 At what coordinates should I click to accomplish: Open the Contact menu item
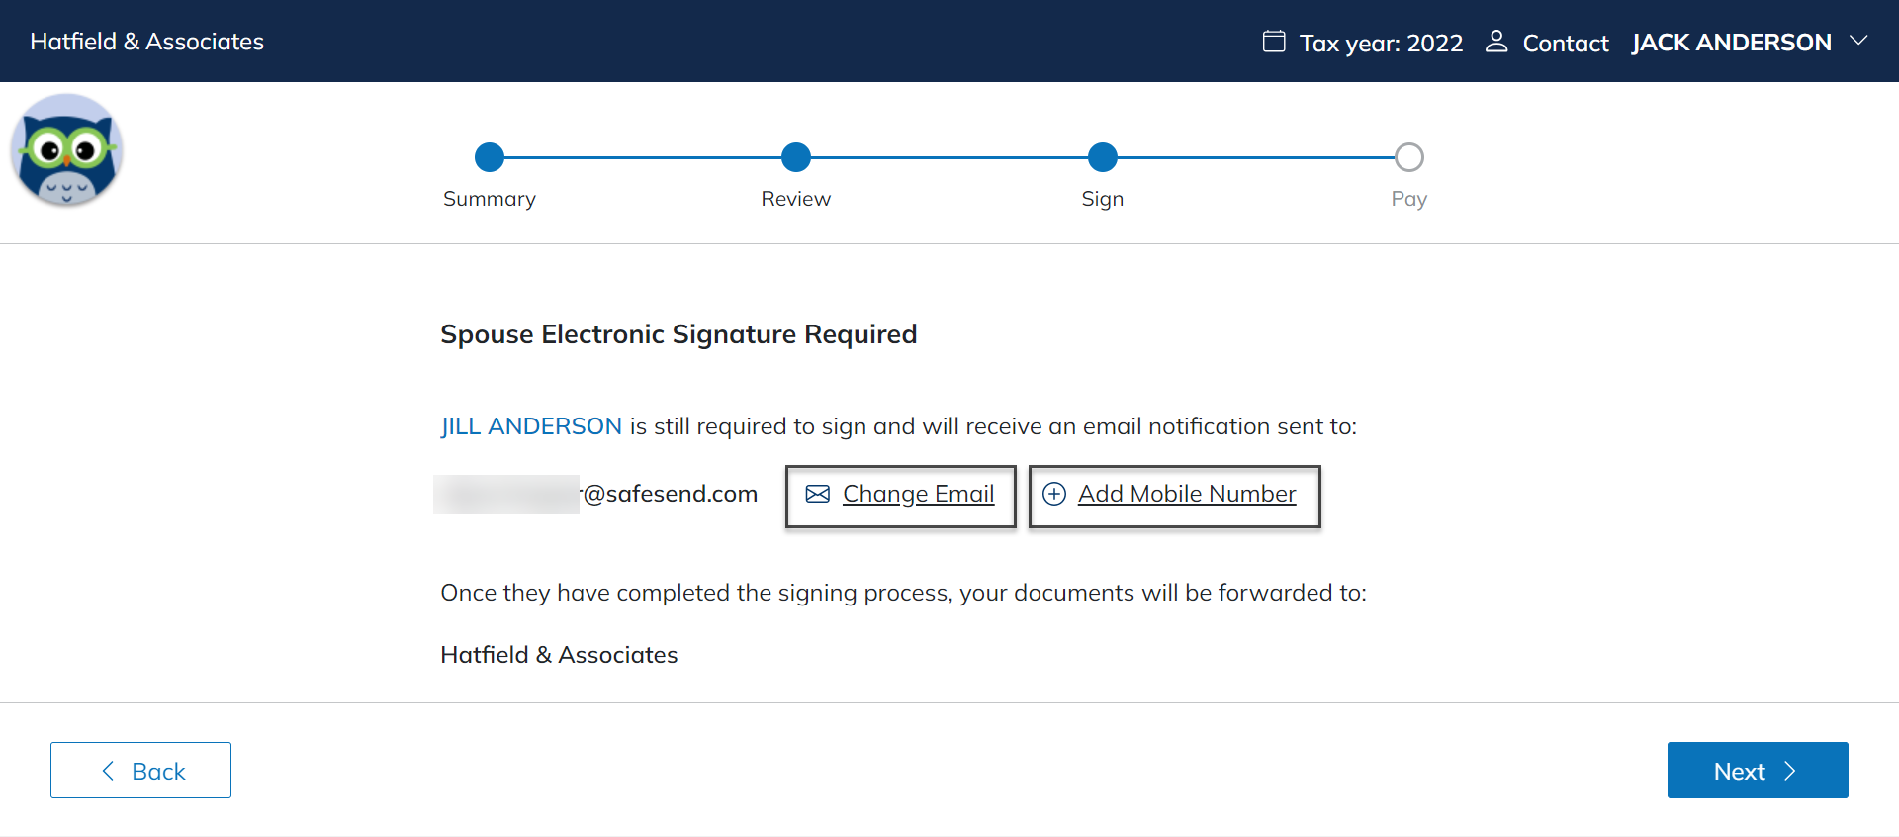1565,44
